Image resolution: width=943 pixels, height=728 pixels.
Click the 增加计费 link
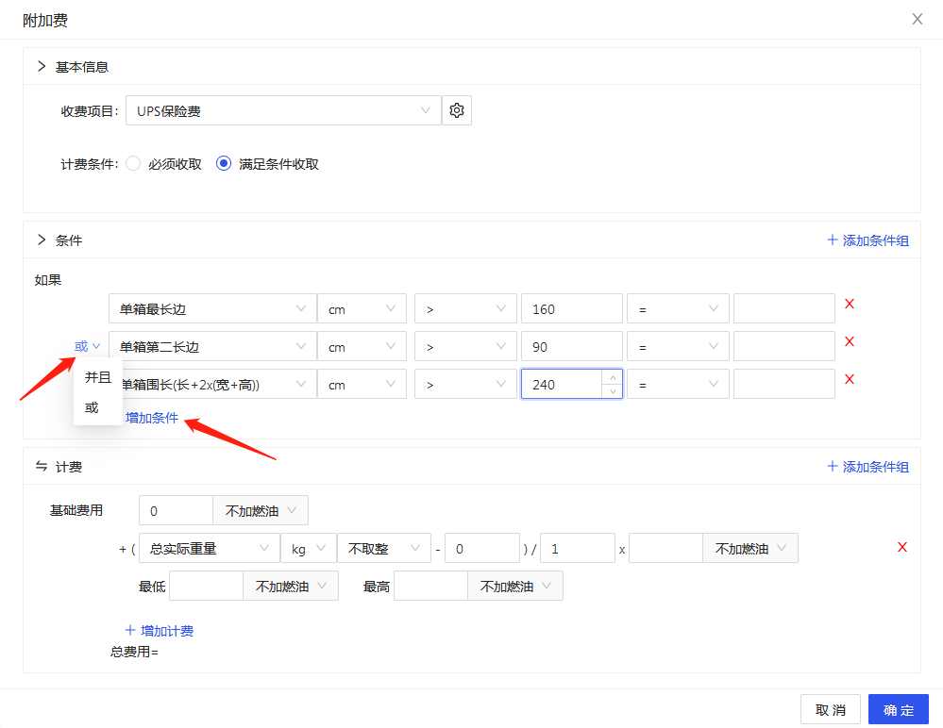160,631
